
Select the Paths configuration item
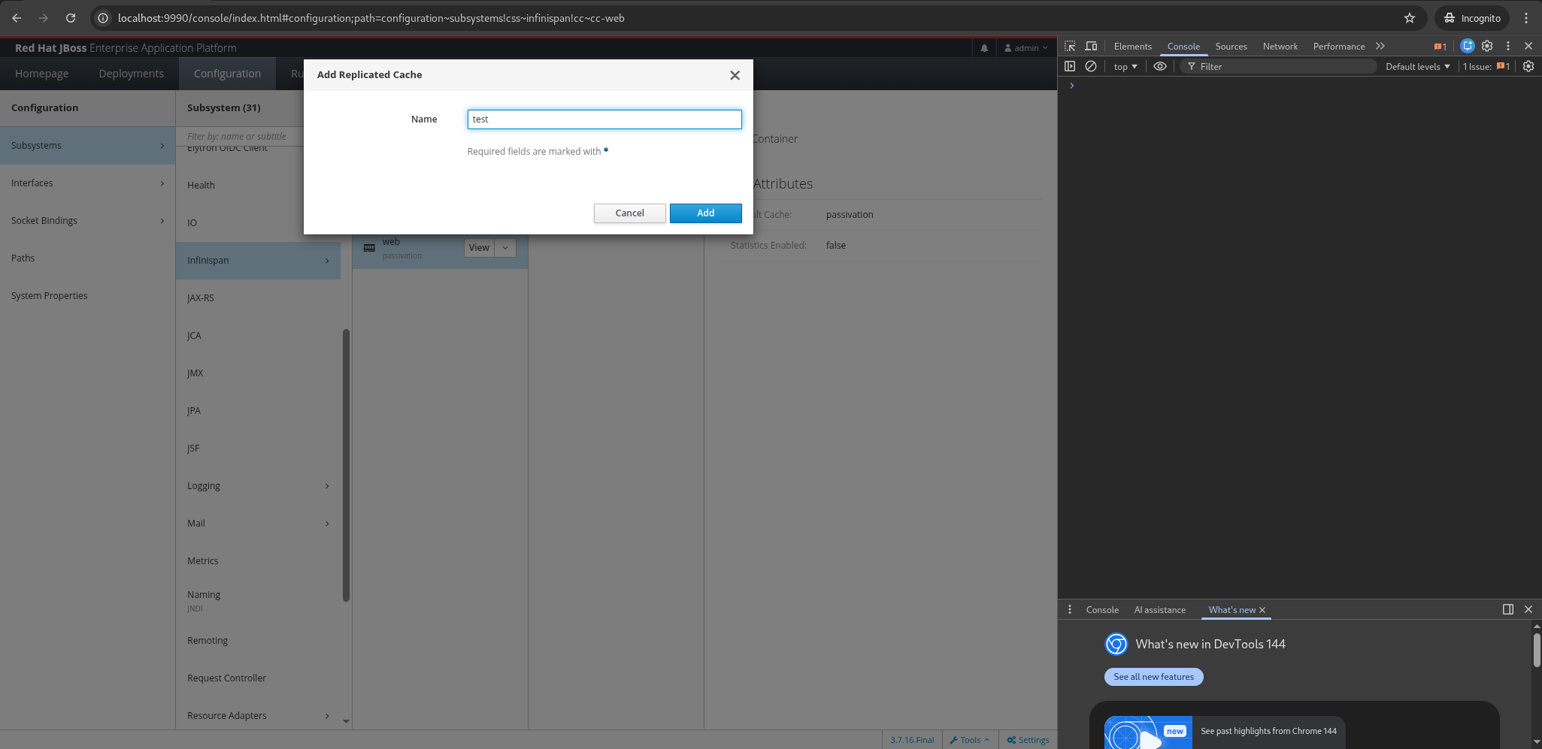point(87,258)
